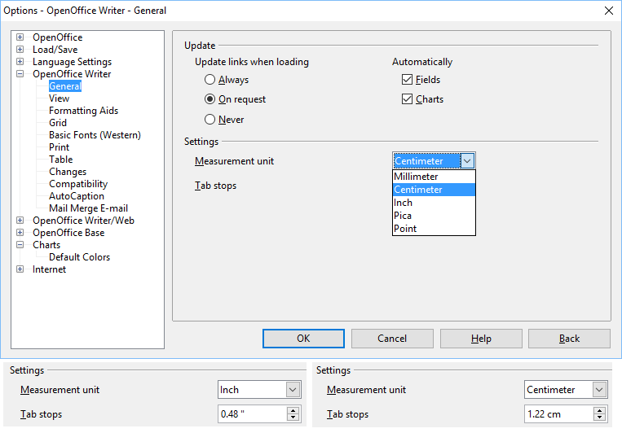Select the Always radio button
Screen dimensions: 622x433
click(x=210, y=80)
